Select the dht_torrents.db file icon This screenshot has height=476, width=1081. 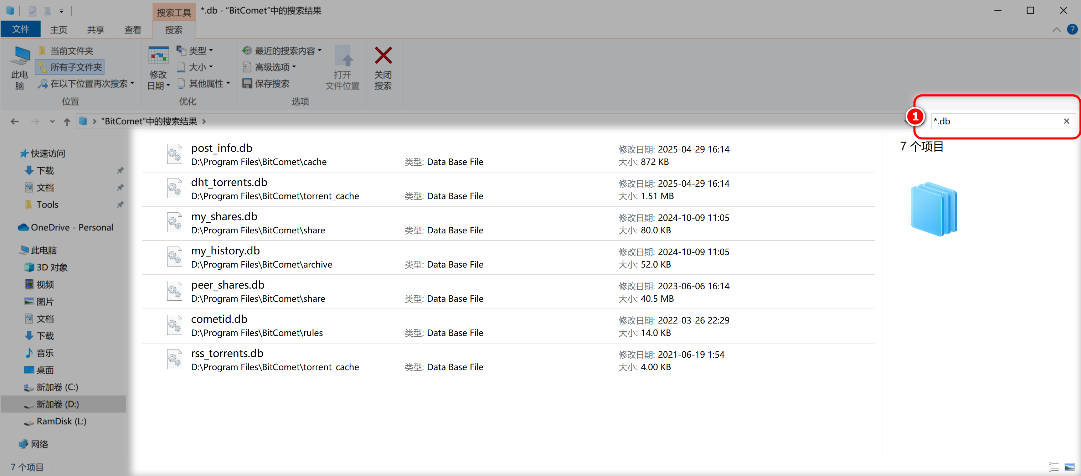pos(175,189)
